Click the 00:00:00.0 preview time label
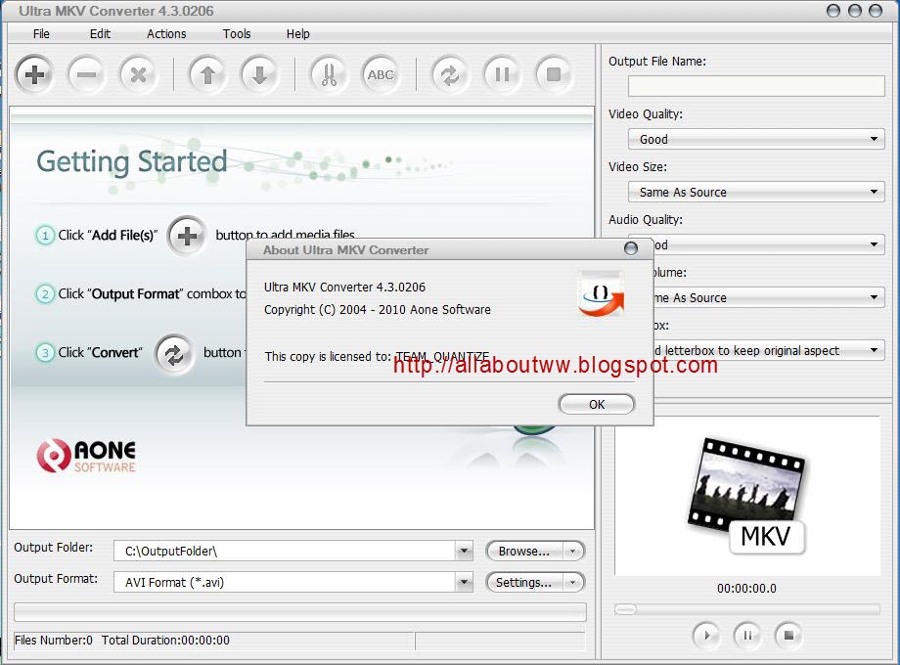Screen dimensions: 900x665 pos(746,588)
